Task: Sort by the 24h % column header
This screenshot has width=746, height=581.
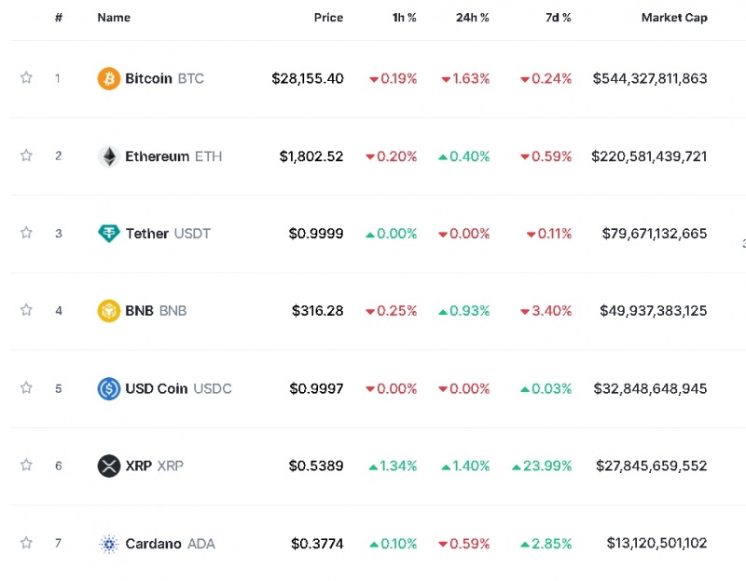Action: tap(472, 18)
